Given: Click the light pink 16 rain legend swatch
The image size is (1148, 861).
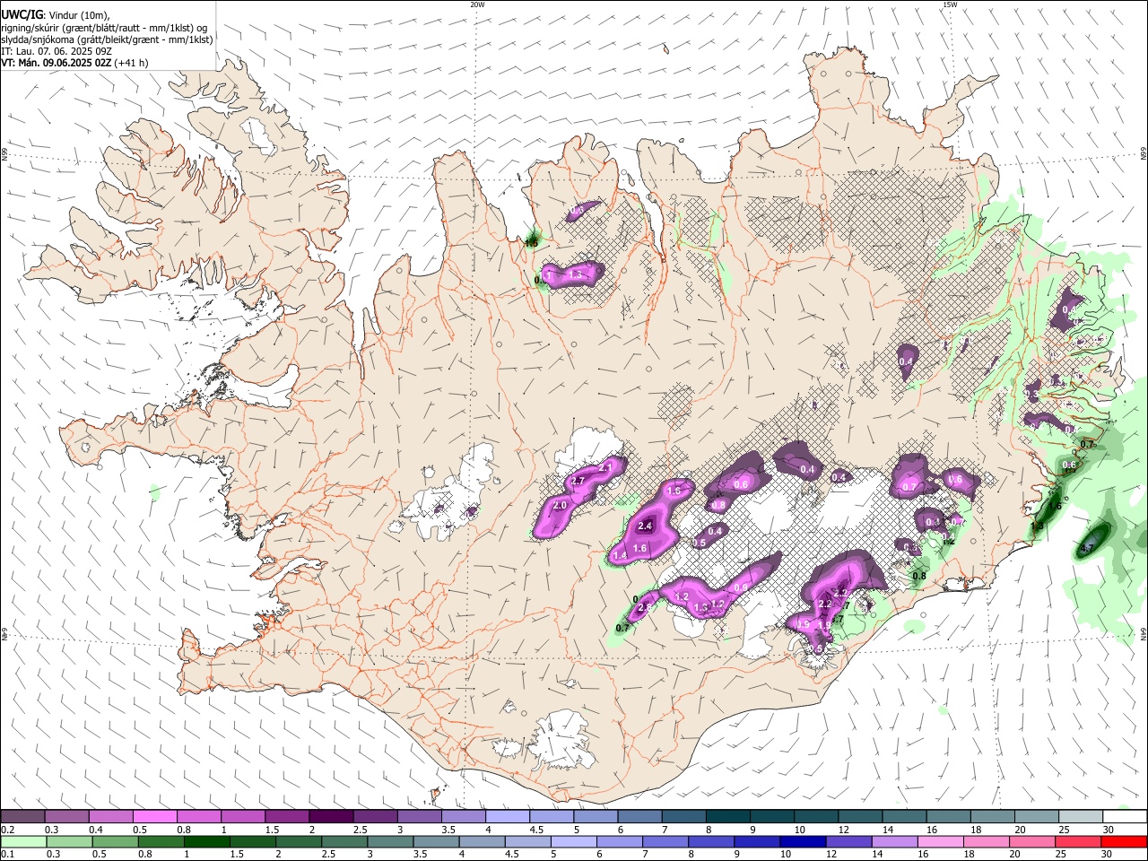Looking at the screenshot, I should [x=942, y=841].
